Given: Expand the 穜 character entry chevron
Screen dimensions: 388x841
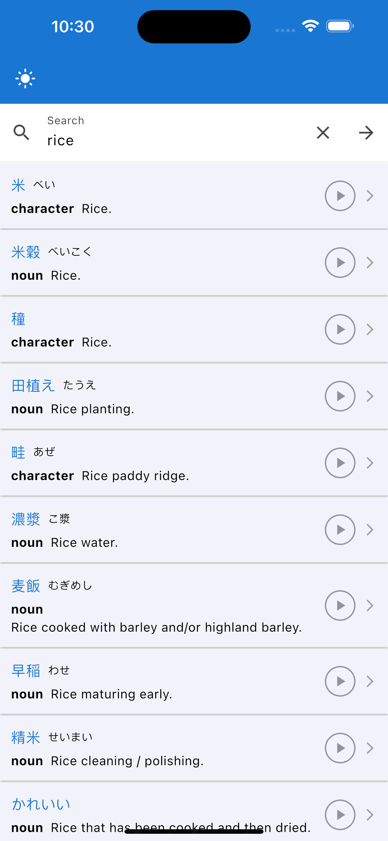Looking at the screenshot, I should click(370, 329).
